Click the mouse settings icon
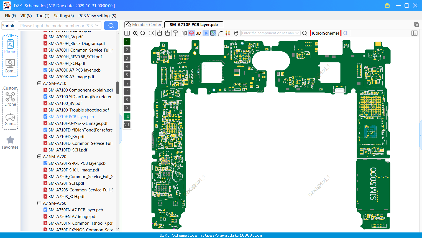The image size is (422, 238). click(236, 33)
